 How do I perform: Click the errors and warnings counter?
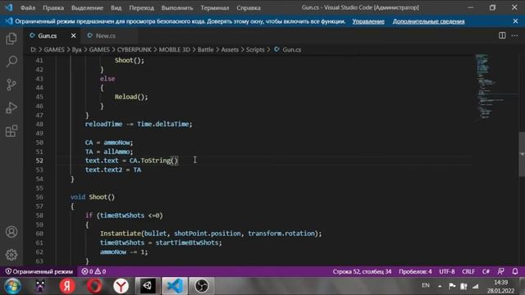pos(94,271)
